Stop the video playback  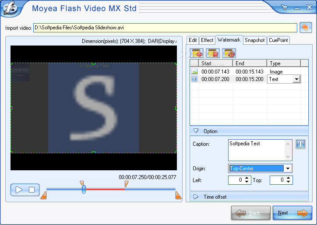pos(32,190)
